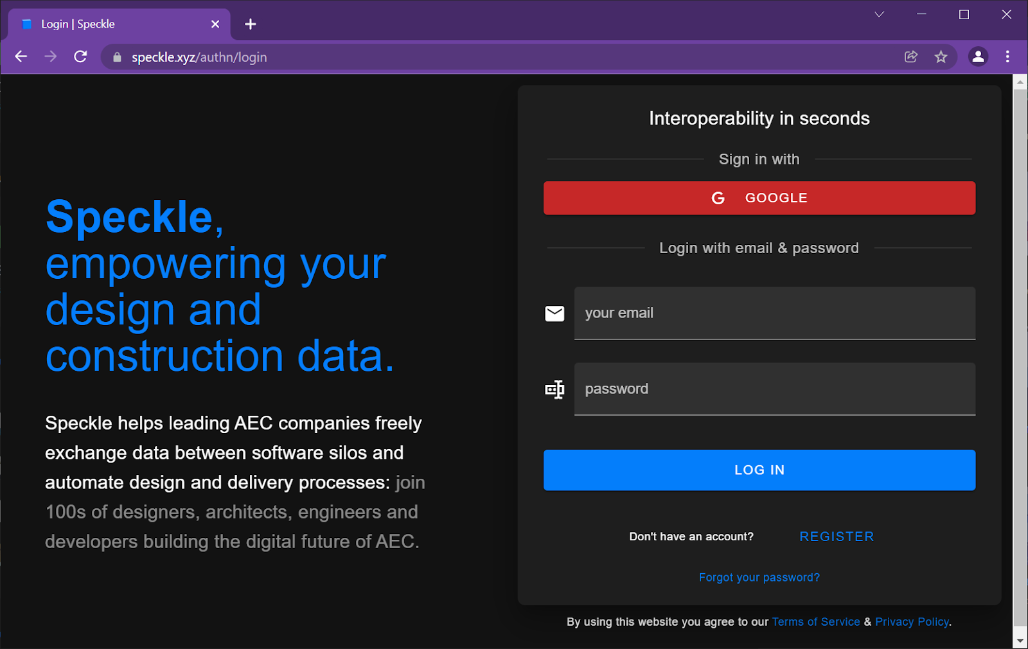The height and width of the screenshot is (649, 1028).
Task: Sign in with the Google button
Action: point(759,198)
